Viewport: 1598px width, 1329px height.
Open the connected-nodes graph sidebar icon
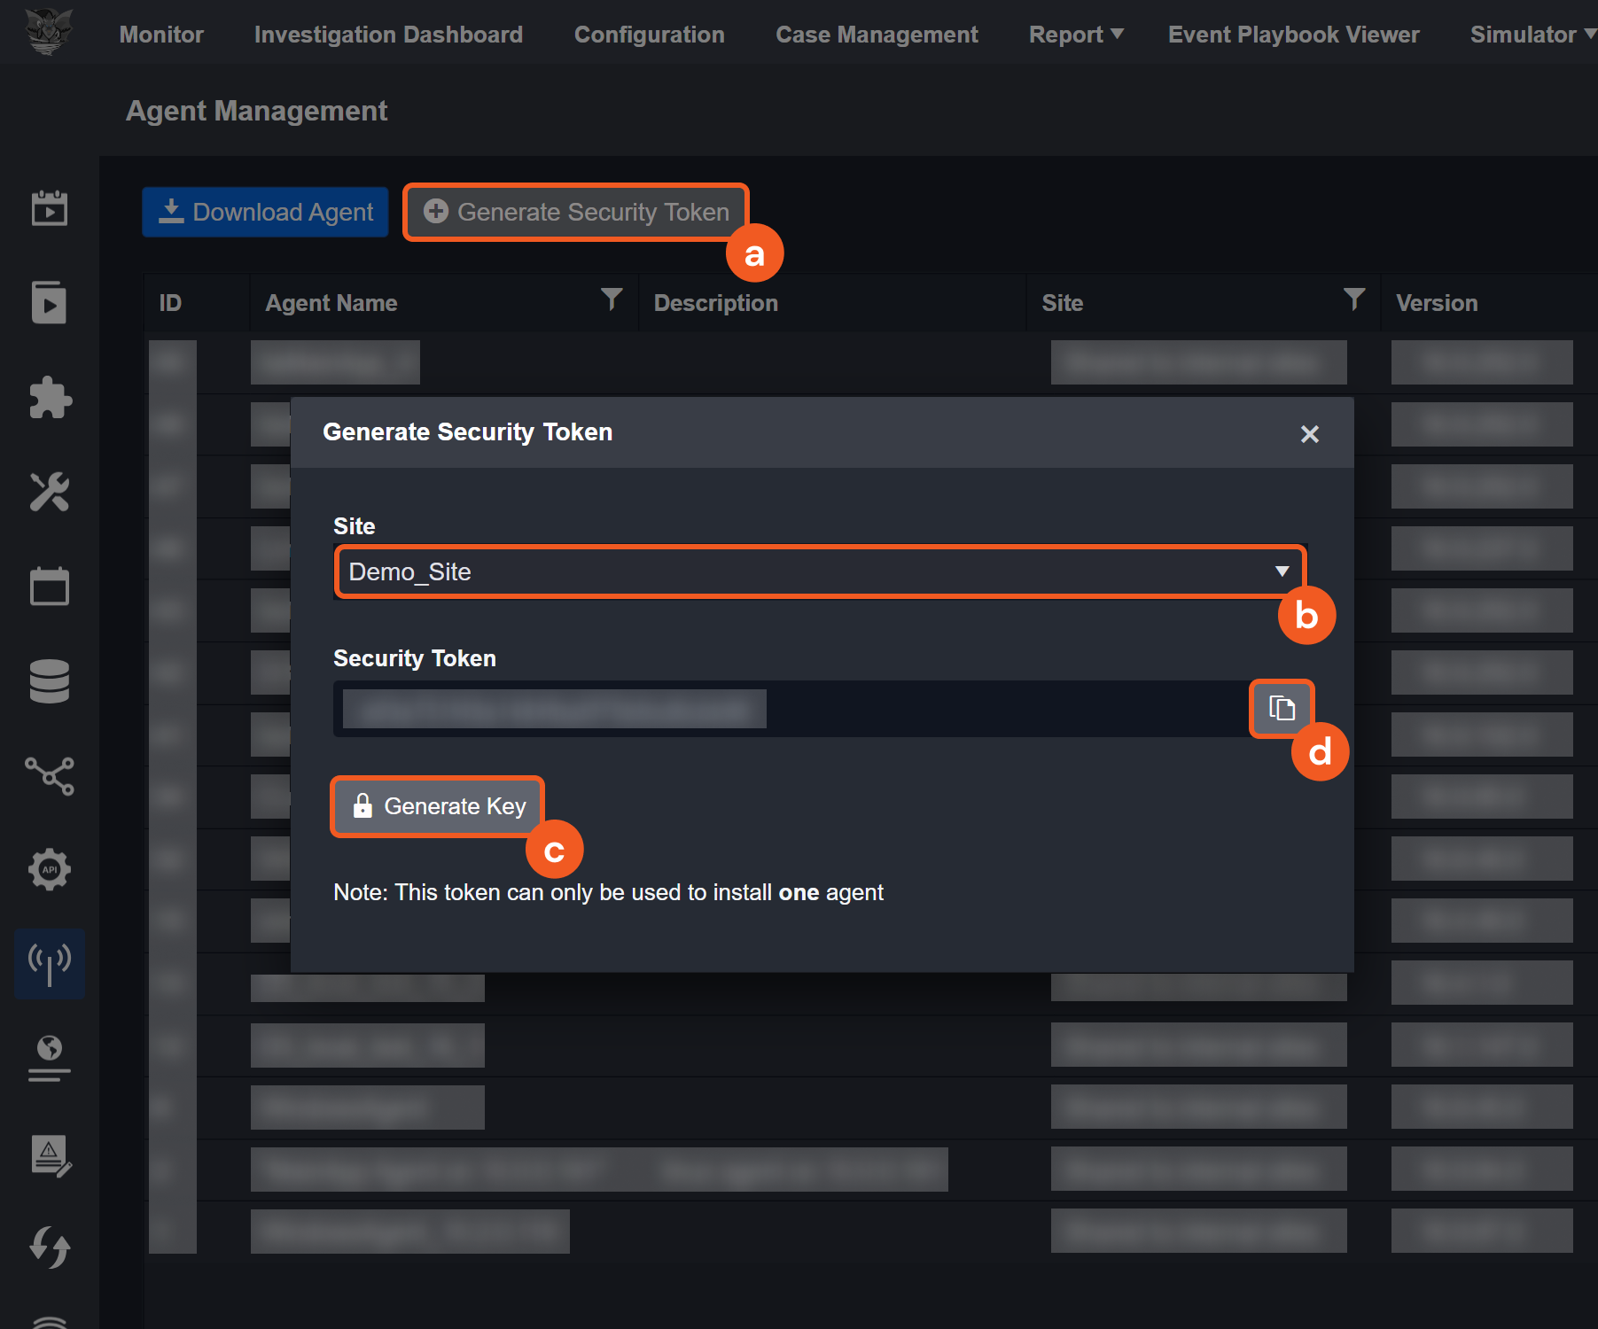coord(50,775)
